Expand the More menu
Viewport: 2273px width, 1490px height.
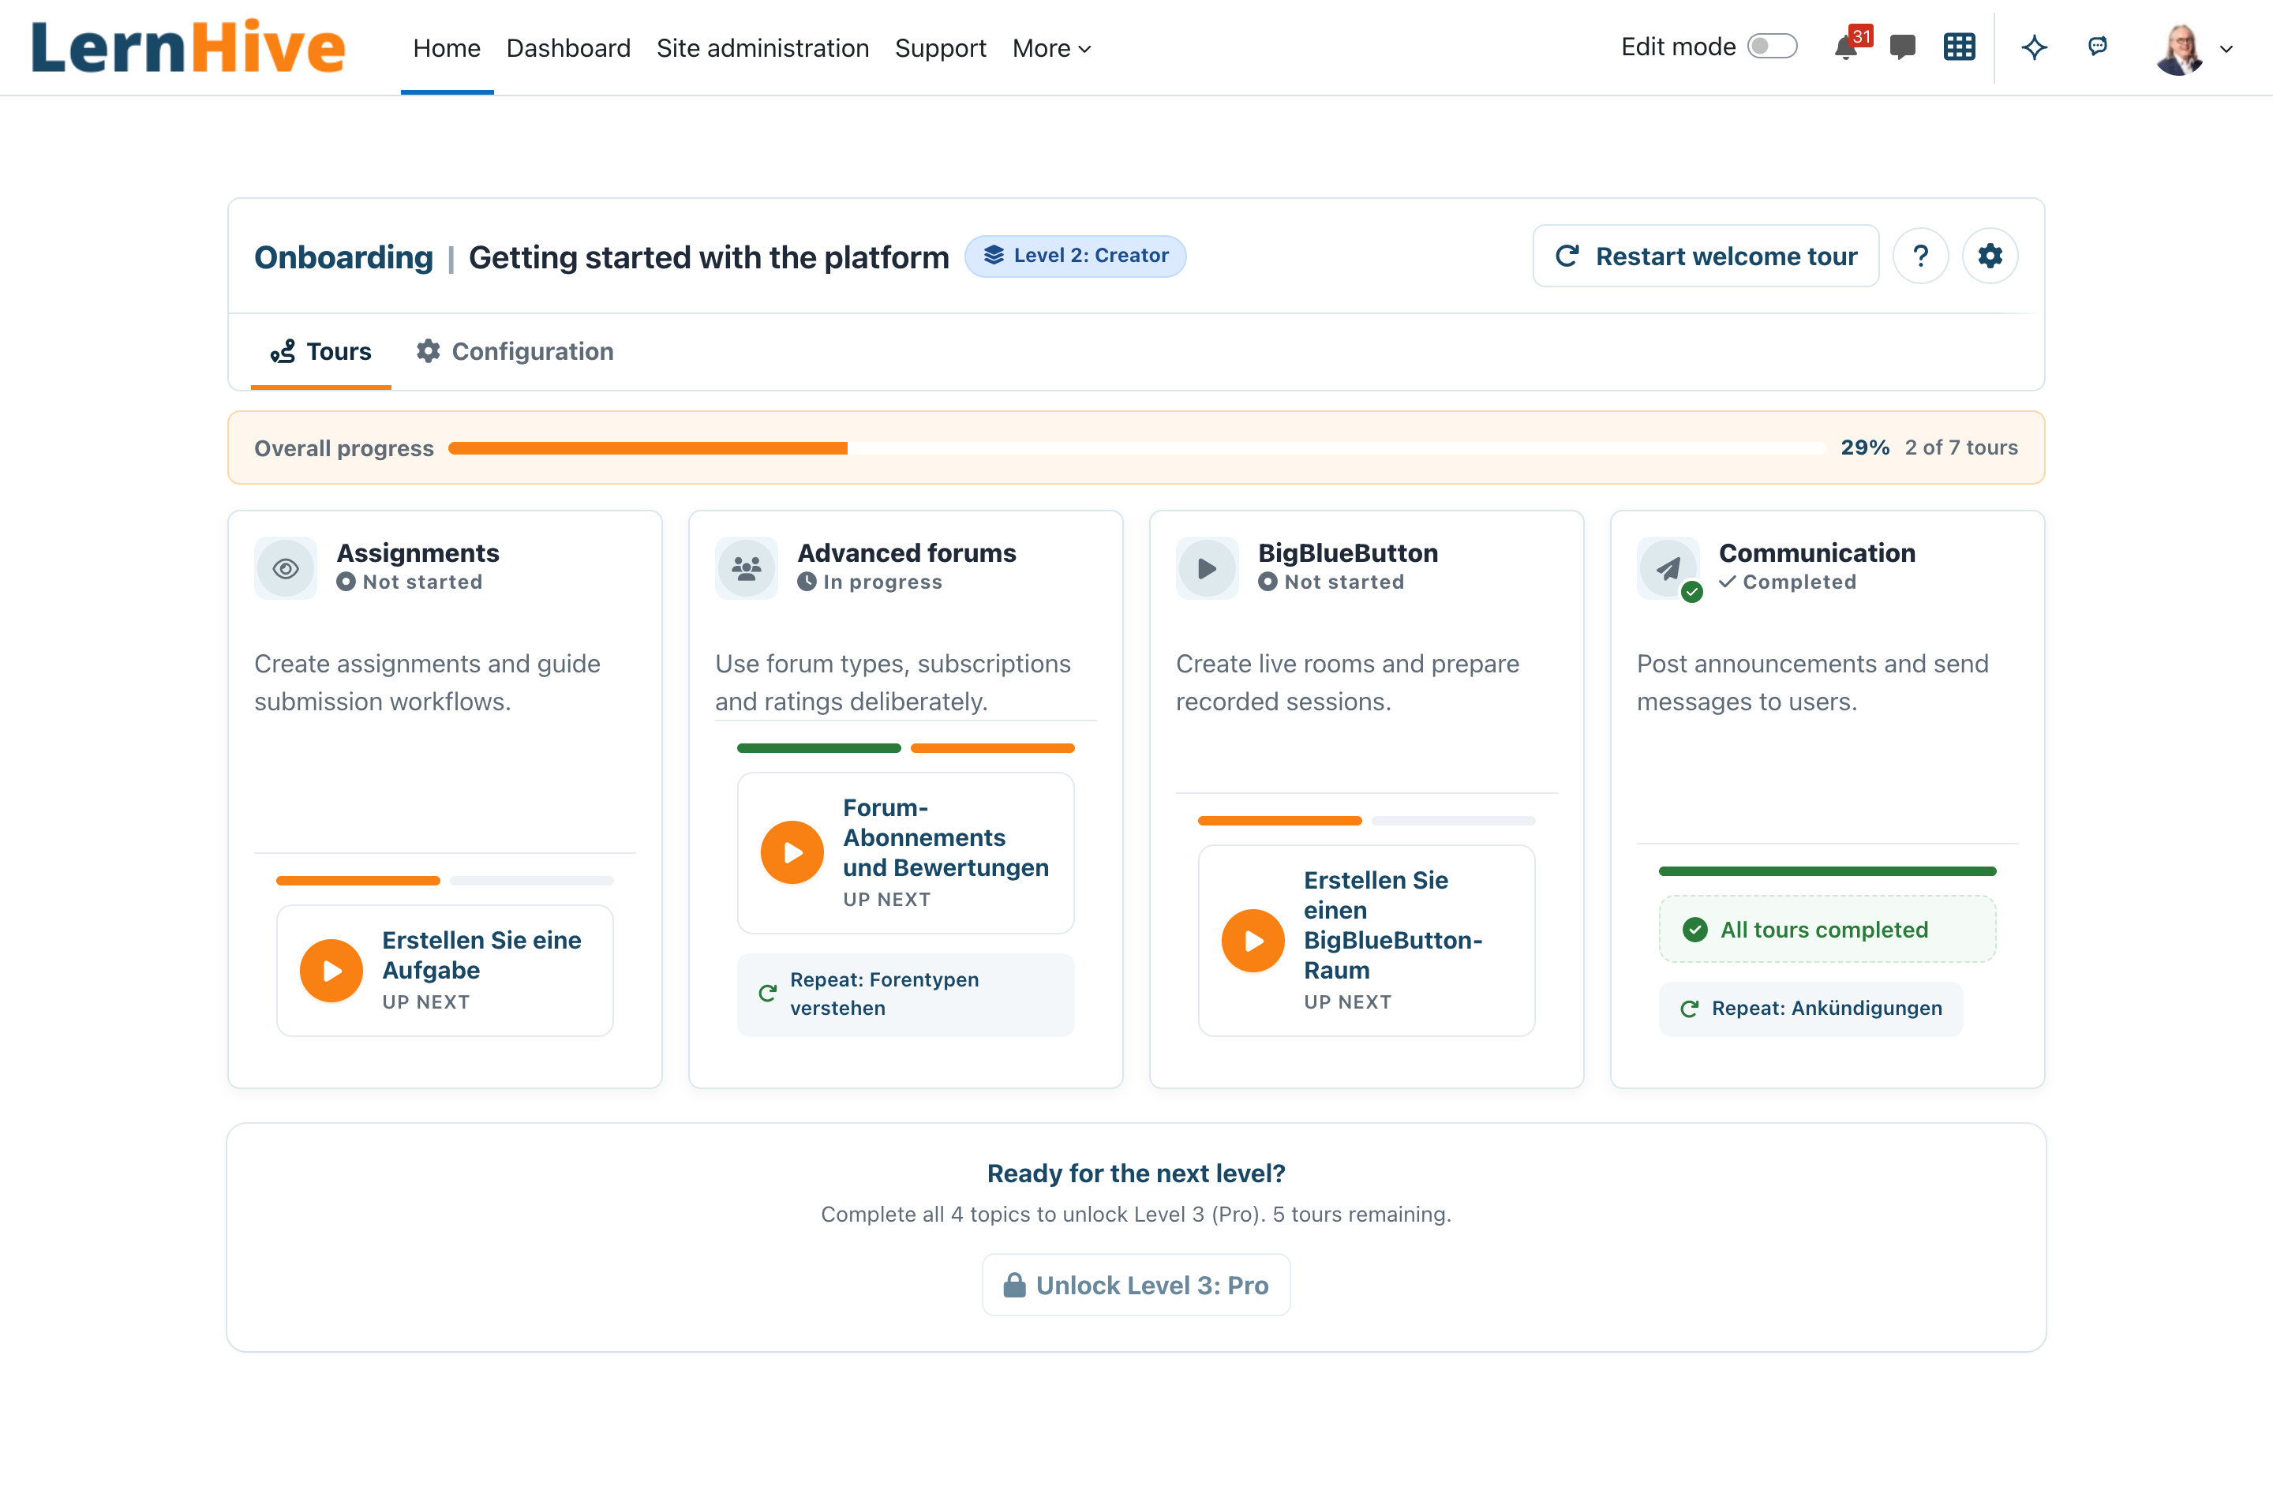point(1051,48)
